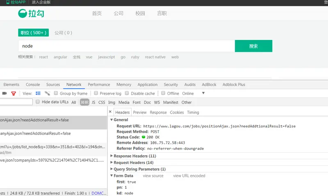Viewport: 328px width, 196px height.
Task: Toggle the DevTools video camera screenshot icon
Action: tap(5, 94)
